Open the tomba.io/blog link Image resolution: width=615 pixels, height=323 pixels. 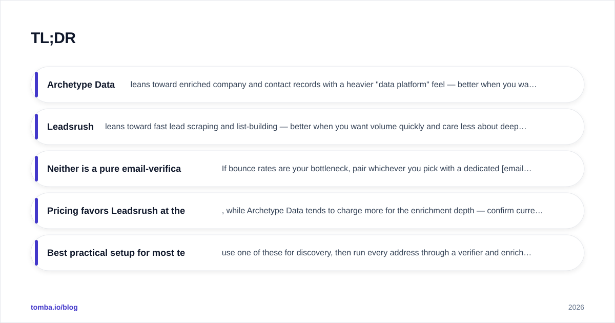[54, 307]
